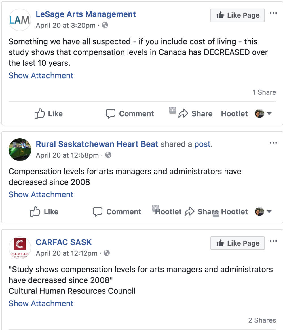Screen dimensions: 283x330
Task: Share the LeSage Arts Management post
Action: click(195, 114)
